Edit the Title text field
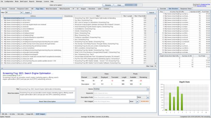This screenshot has height=118, width=211. 47,89
